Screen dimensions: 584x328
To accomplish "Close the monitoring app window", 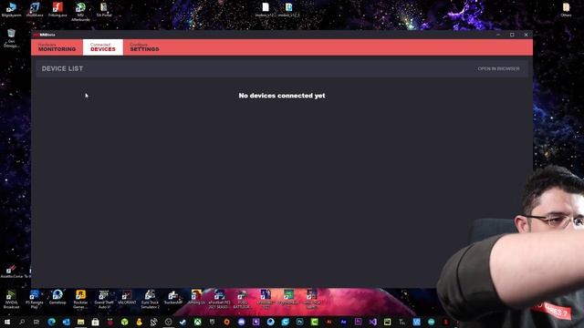I will (x=526, y=35).
